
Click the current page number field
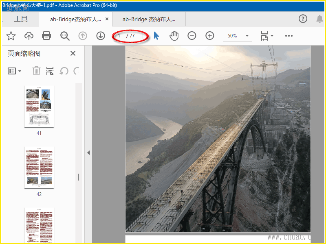pos(119,36)
